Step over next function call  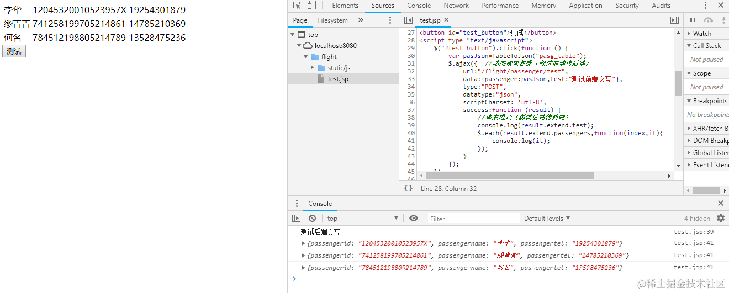pos(709,20)
